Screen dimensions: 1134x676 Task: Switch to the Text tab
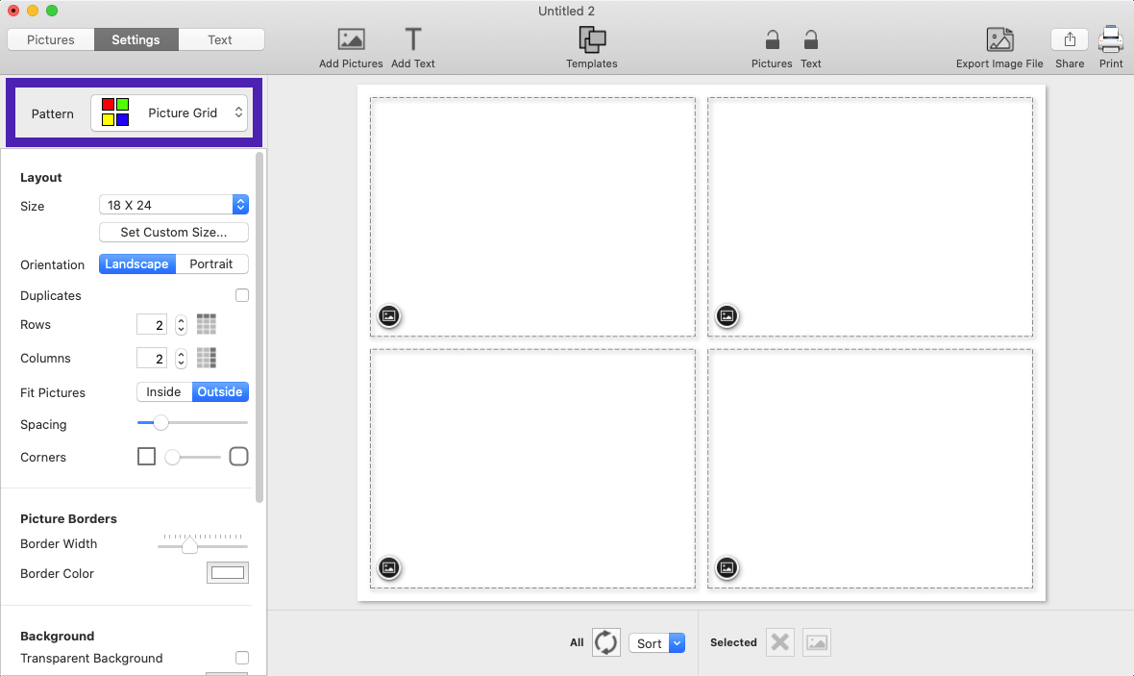(x=221, y=39)
